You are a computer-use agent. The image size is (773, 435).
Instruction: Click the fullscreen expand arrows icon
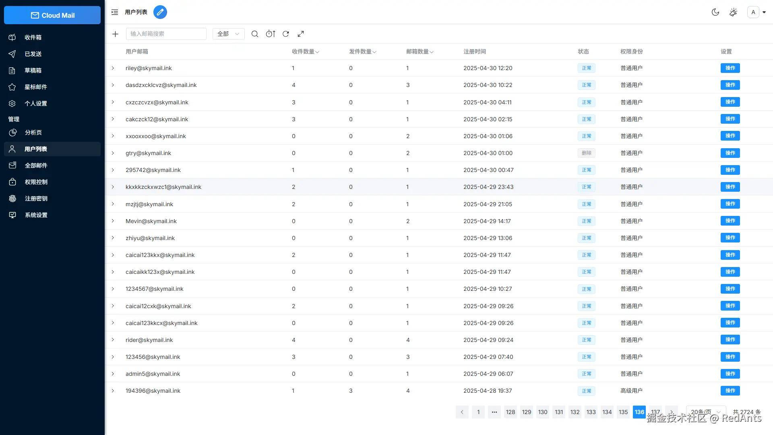coord(301,34)
